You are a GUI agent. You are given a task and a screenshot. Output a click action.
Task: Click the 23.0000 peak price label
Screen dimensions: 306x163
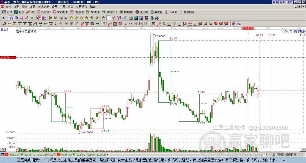160,36
